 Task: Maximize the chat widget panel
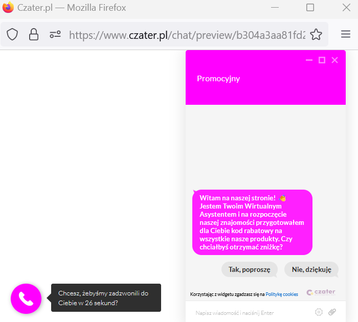tap(322, 60)
